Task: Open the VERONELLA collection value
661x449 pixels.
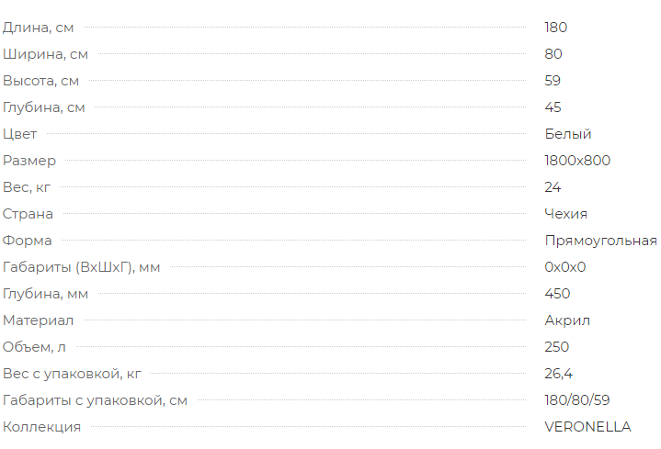Action: pyautogui.click(x=587, y=427)
